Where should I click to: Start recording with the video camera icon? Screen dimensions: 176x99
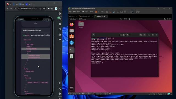tap(60, 40)
